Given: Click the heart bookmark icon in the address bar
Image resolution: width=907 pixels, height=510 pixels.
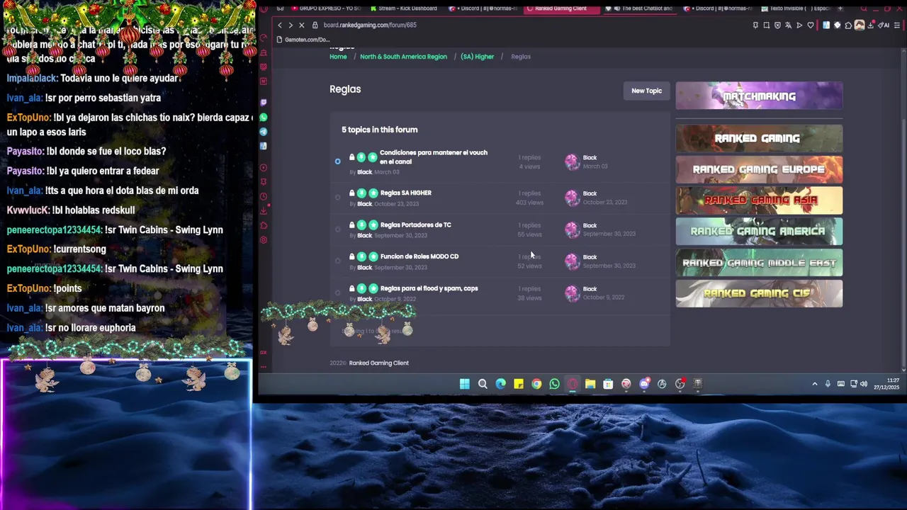Looking at the screenshot, I should 811,25.
